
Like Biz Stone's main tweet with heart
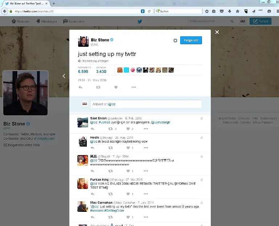tap(116, 87)
